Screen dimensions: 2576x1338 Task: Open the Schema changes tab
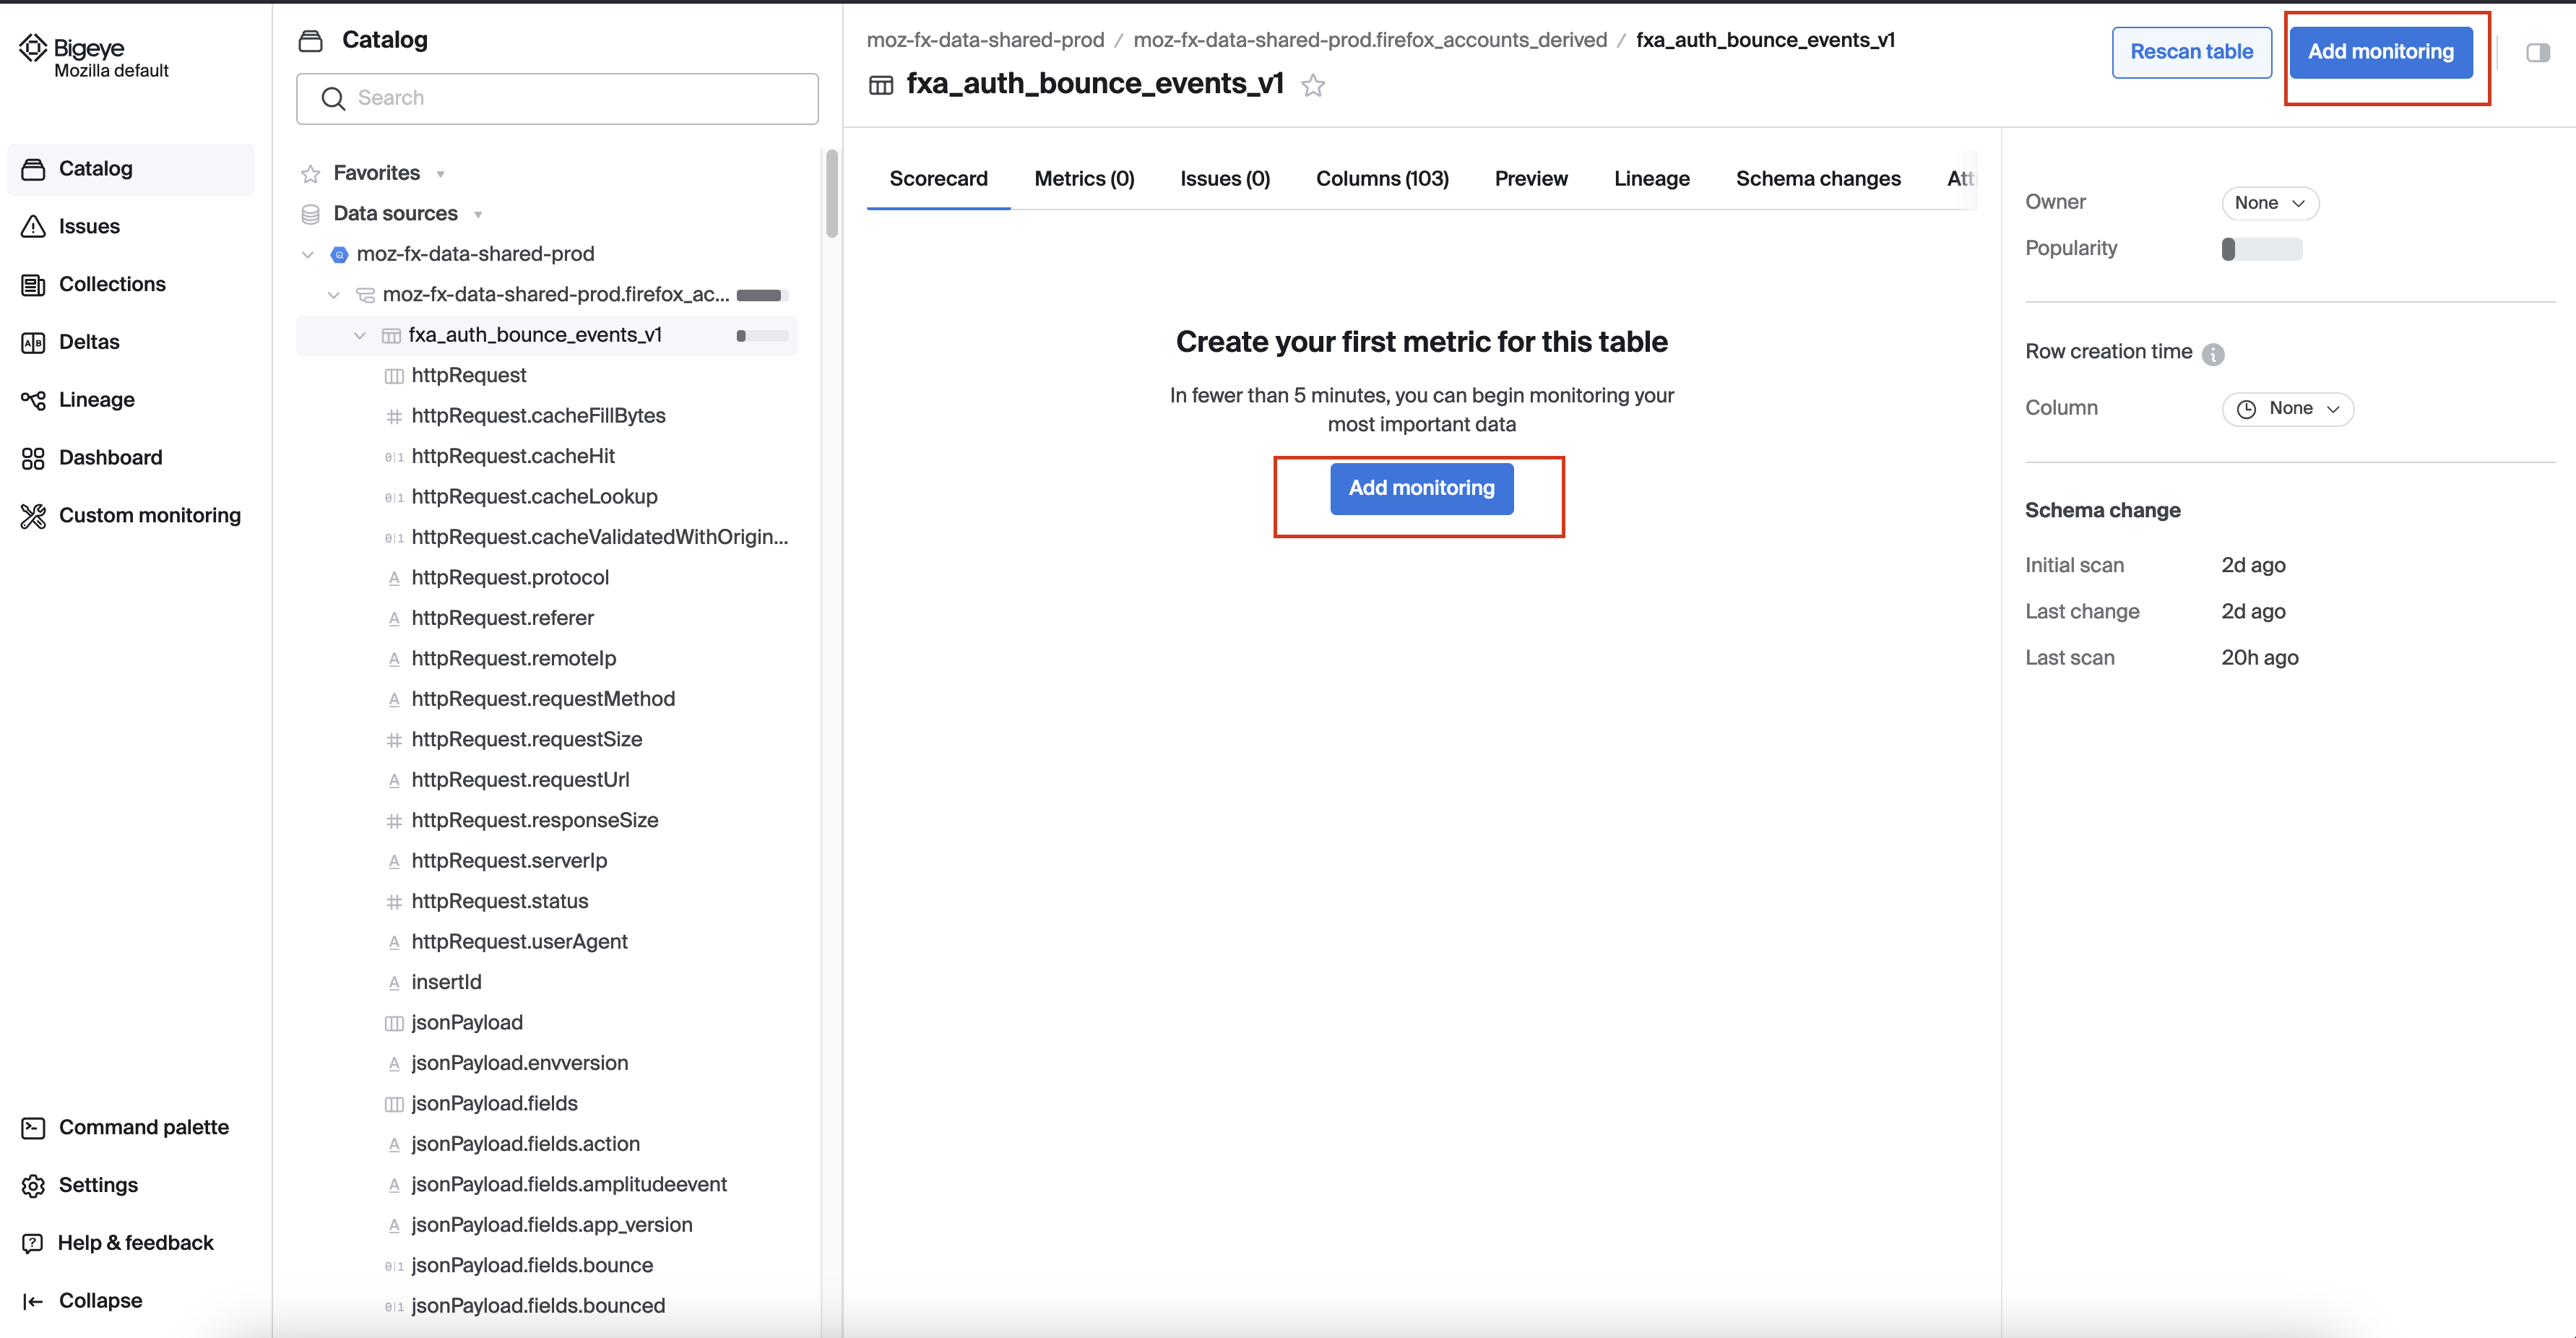coord(1817,179)
